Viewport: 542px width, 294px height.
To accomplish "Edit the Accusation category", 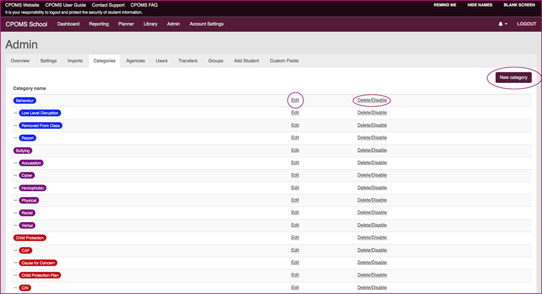I will point(295,163).
